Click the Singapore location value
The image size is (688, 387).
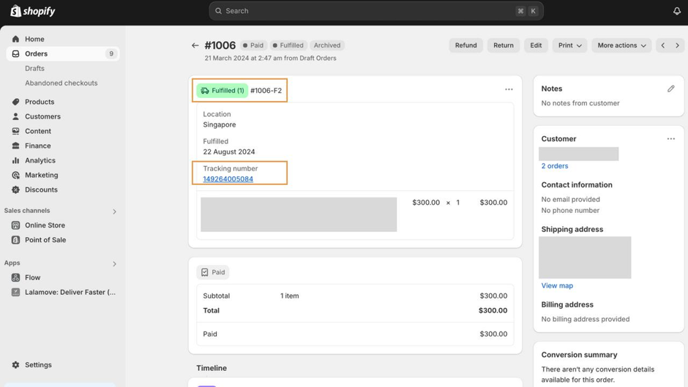[220, 124]
